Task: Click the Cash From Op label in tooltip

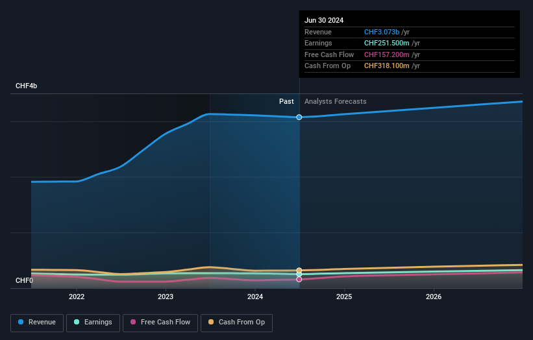Action: click(x=327, y=66)
